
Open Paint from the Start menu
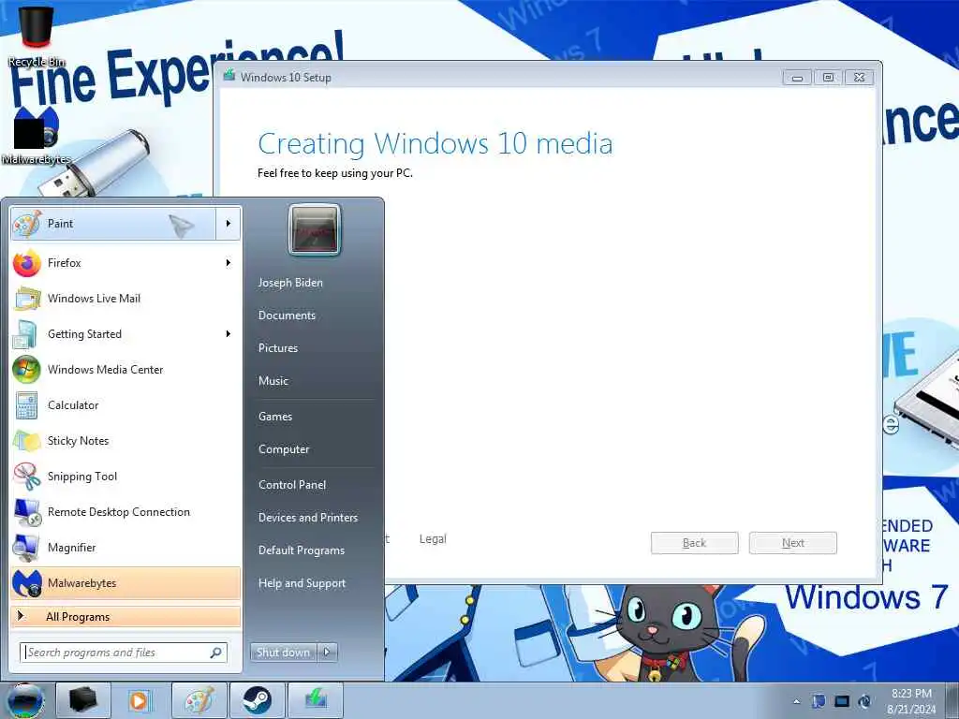click(113, 224)
